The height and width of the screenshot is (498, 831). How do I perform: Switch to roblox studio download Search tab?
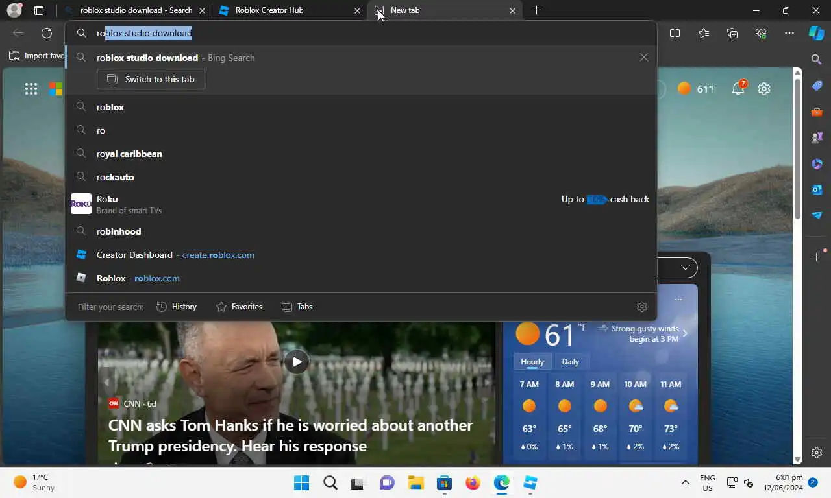point(136,10)
